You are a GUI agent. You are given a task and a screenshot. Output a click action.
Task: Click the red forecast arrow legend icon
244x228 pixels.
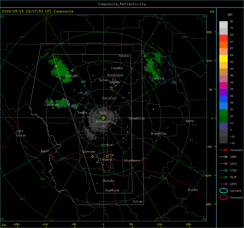pos(223,150)
